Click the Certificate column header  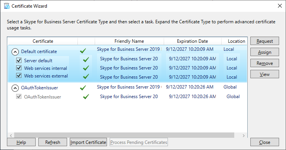point(43,41)
